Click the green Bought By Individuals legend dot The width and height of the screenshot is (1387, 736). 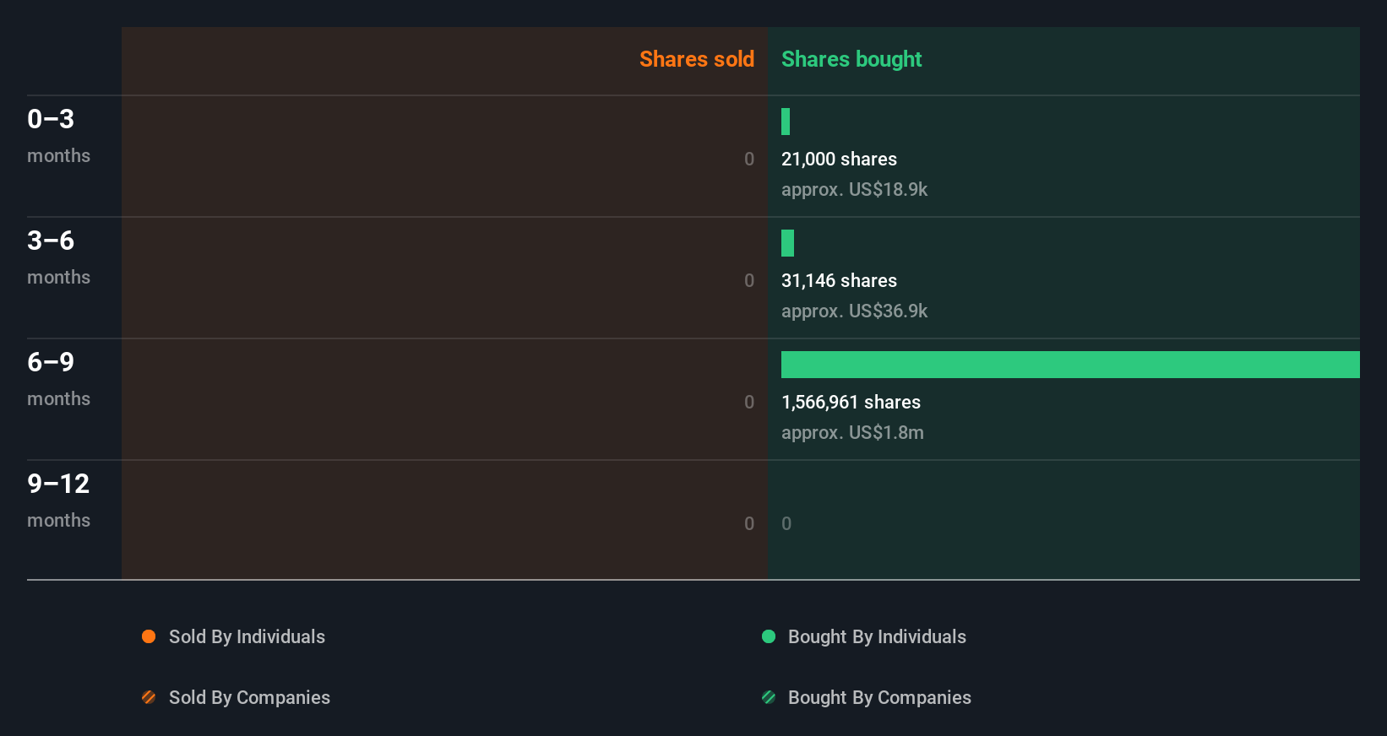coord(769,636)
